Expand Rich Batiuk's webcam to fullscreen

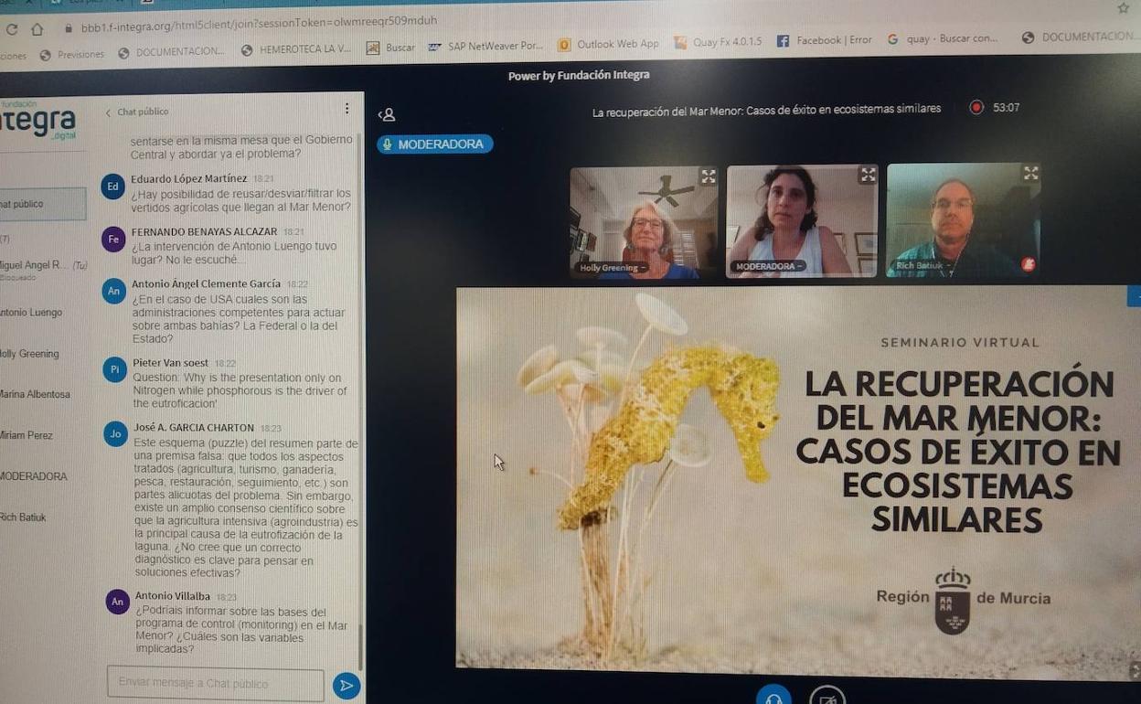click(x=1030, y=173)
